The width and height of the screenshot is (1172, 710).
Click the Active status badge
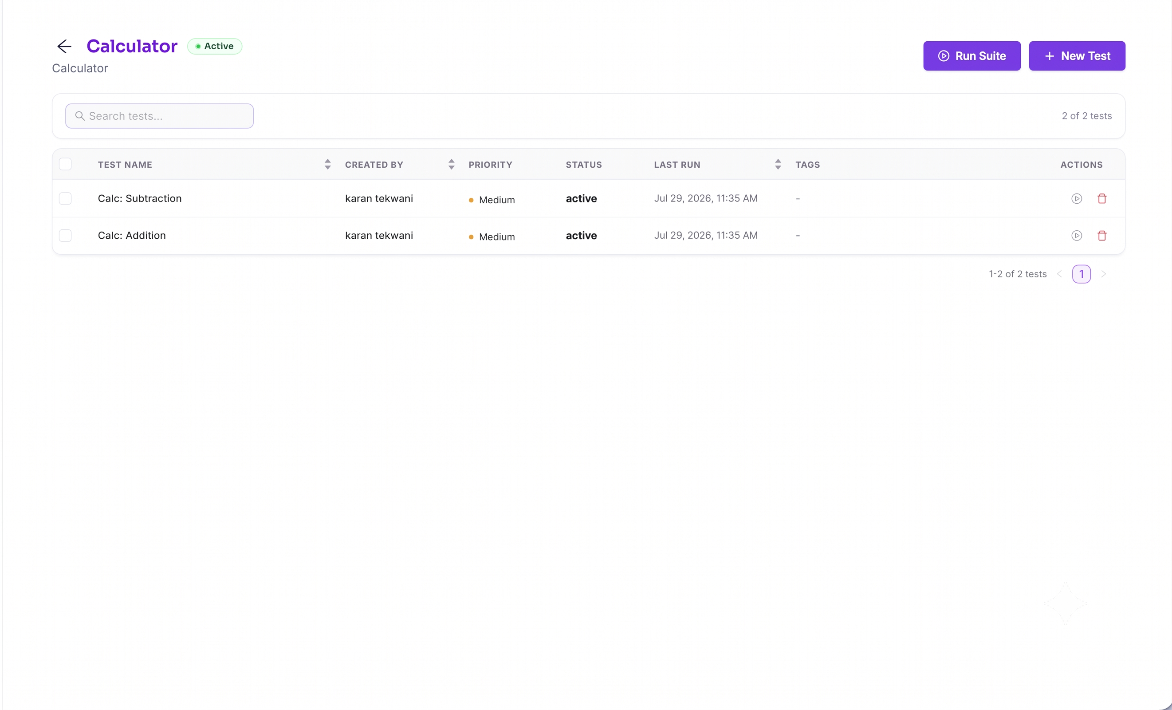pos(215,47)
